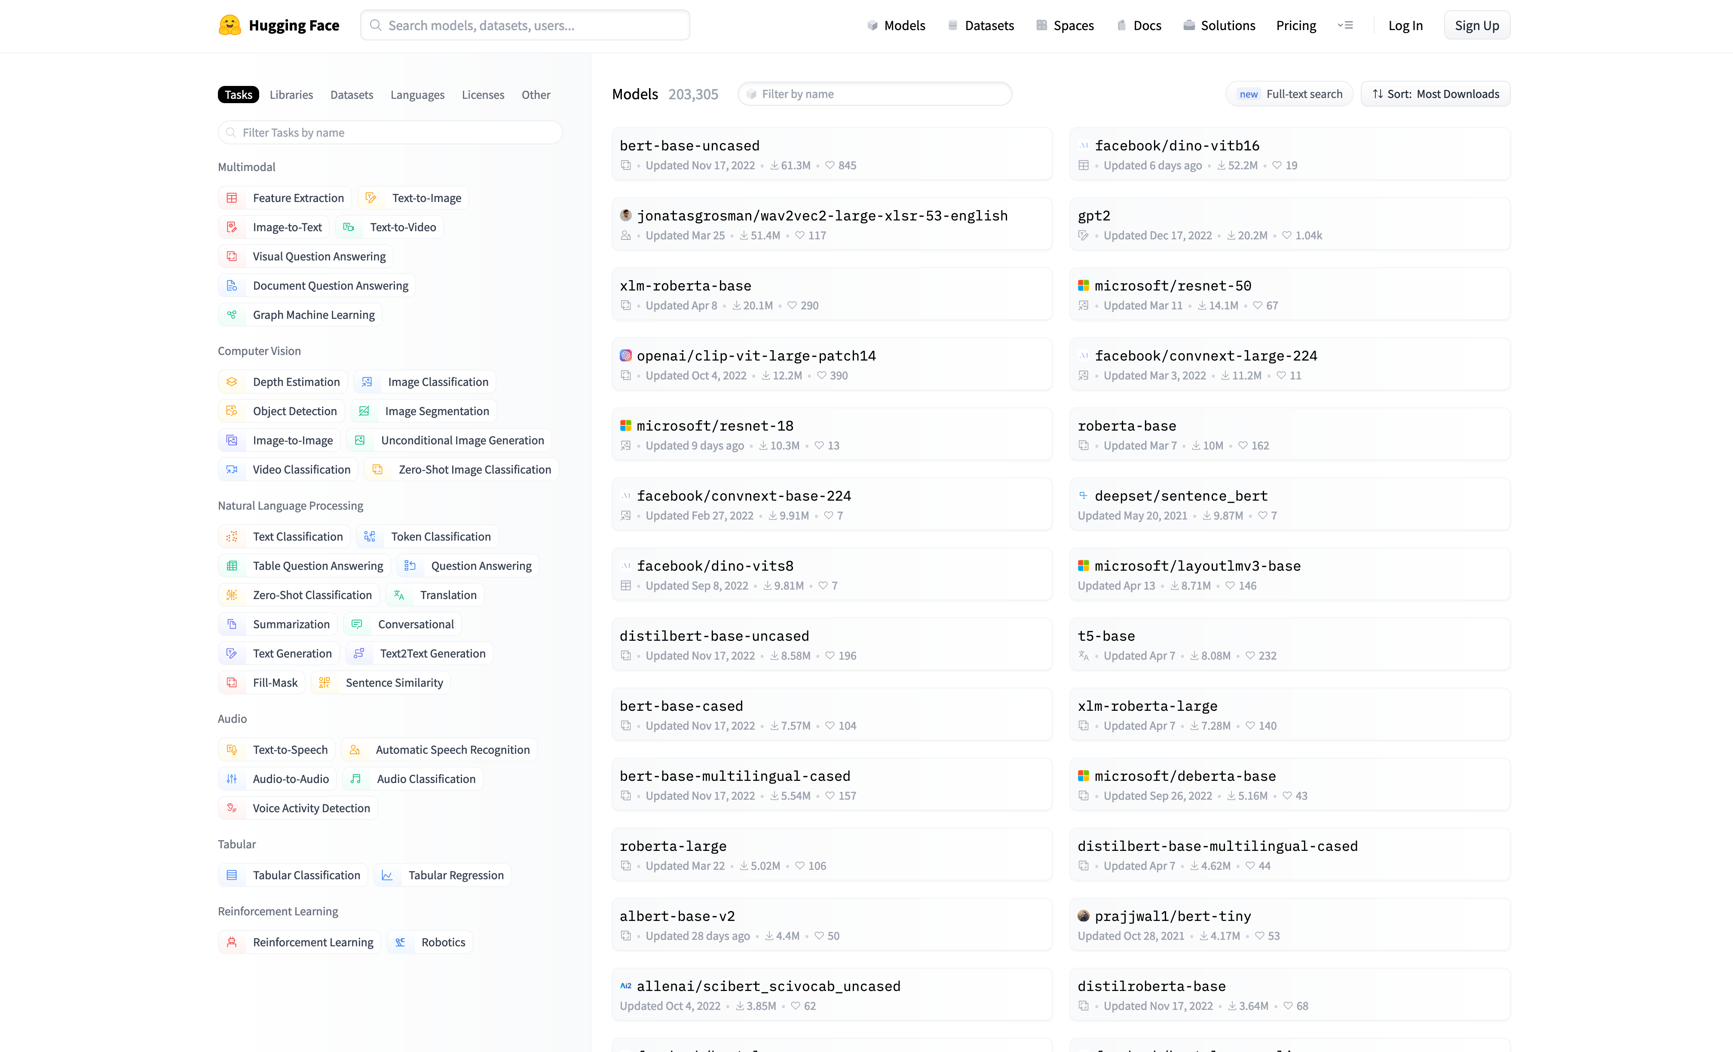
Task: Select the Translation task icon
Action: [x=399, y=595]
